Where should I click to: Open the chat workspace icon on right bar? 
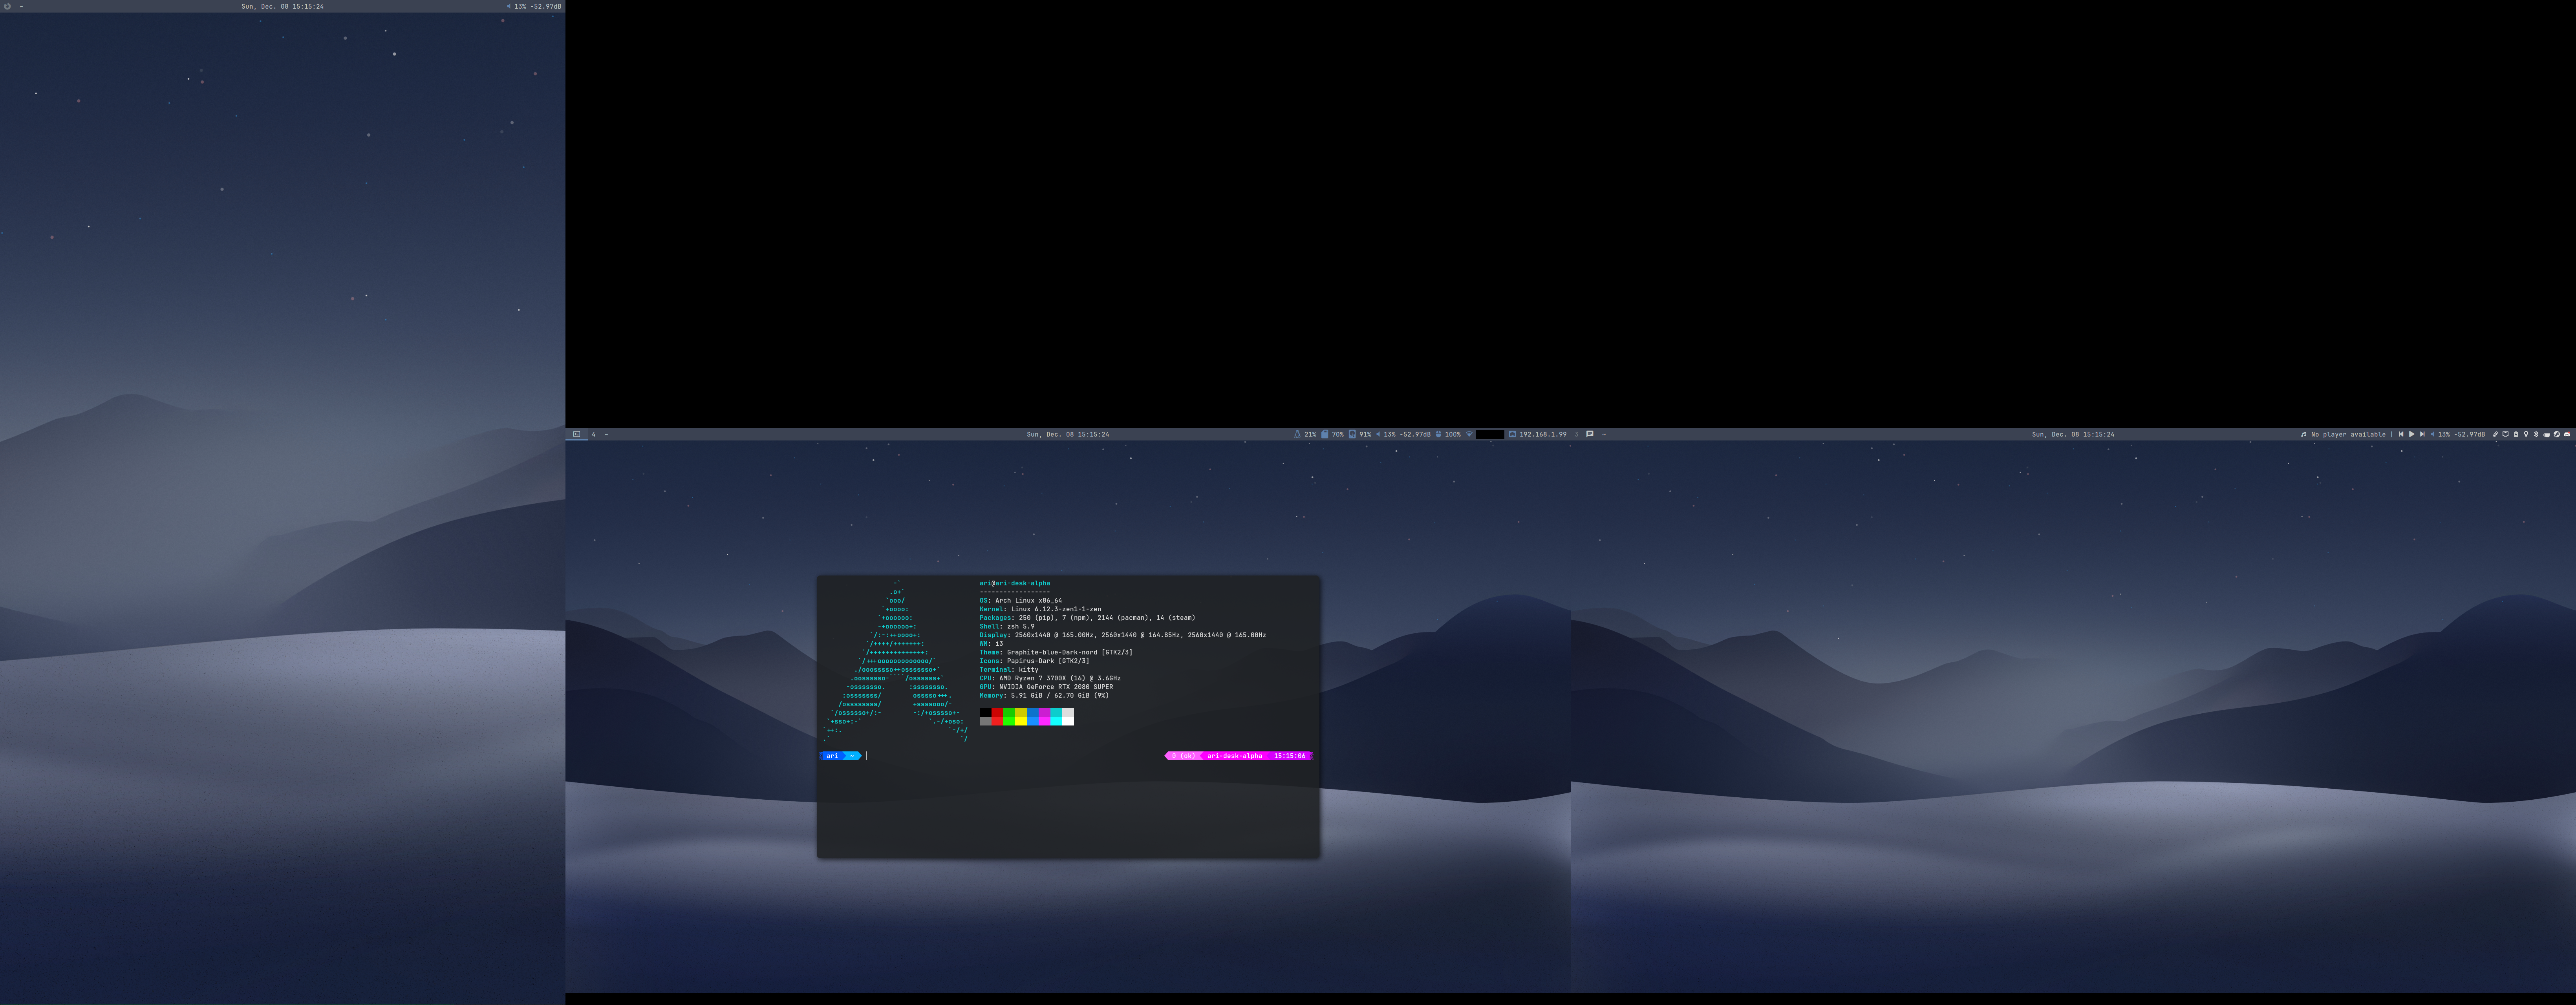pos(1590,434)
